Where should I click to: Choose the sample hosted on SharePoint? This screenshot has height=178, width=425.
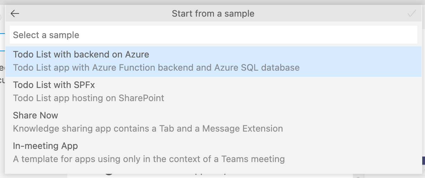click(x=213, y=91)
